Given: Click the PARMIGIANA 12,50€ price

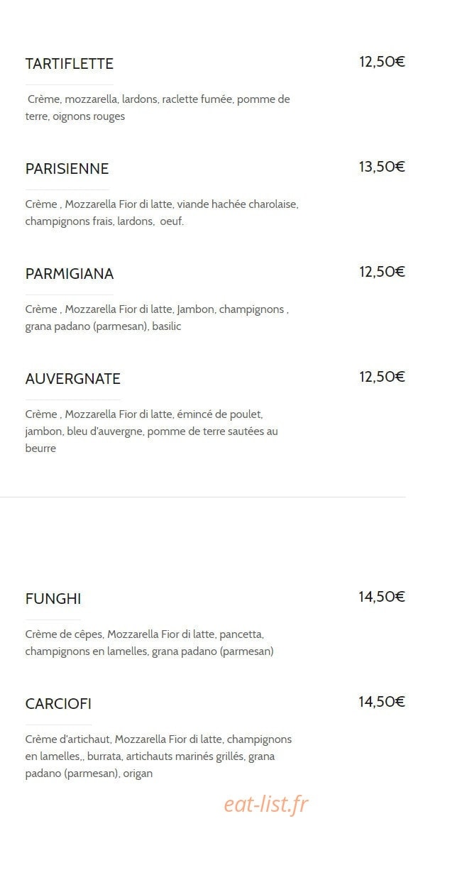Looking at the screenshot, I should (382, 272).
